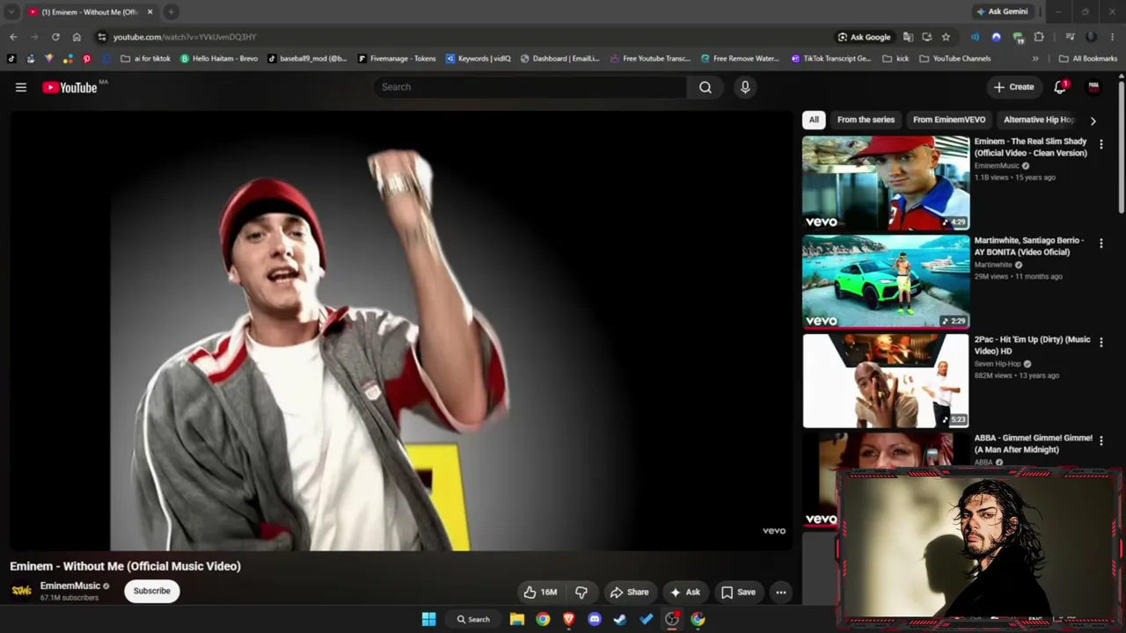This screenshot has height=633, width=1126.
Task: Click the Ask Gemini button
Action: (x=1002, y=11)
